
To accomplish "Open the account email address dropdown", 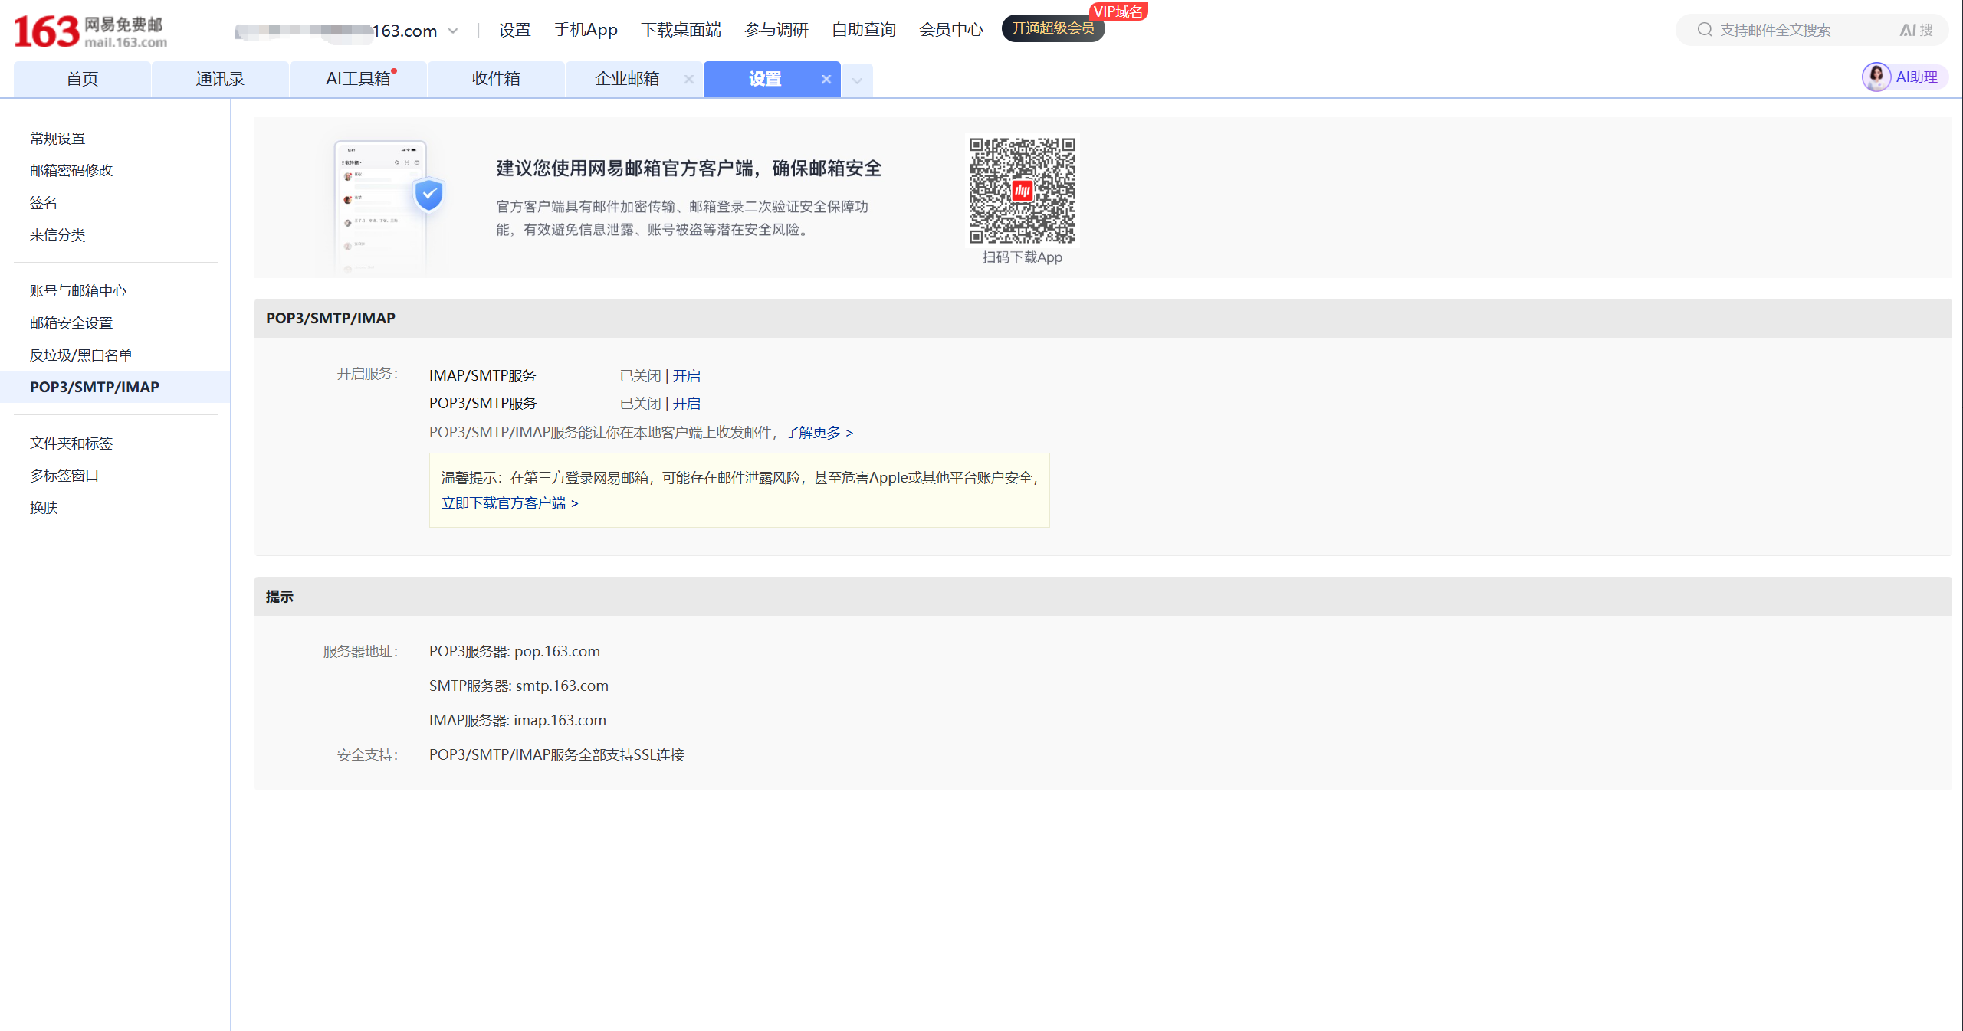I will pos(453,31).
